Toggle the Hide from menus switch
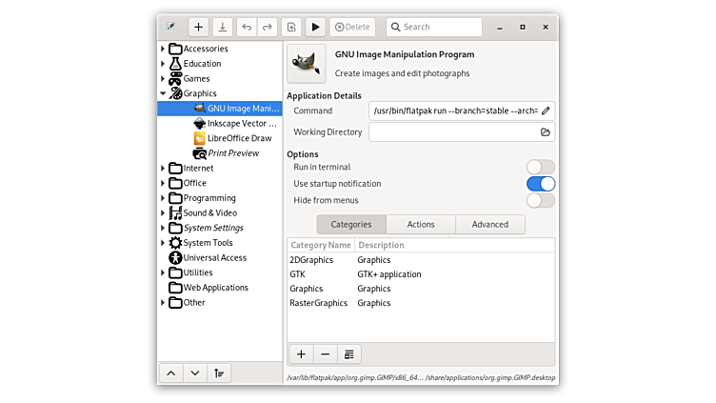The width and height of the screenshot is (716, 403). click(540, 200)
